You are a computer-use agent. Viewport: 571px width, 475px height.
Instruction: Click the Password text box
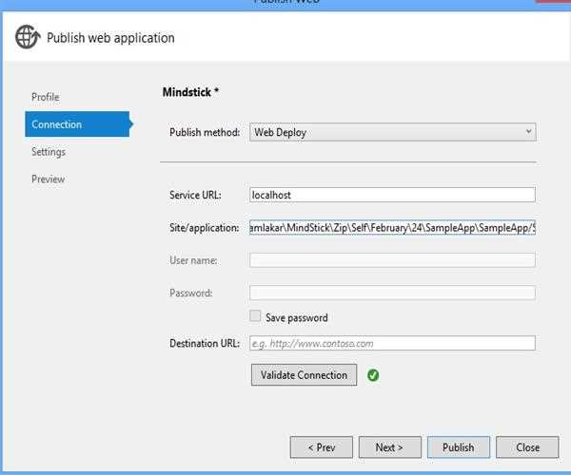pyautogui.click(x=392, y=293)
